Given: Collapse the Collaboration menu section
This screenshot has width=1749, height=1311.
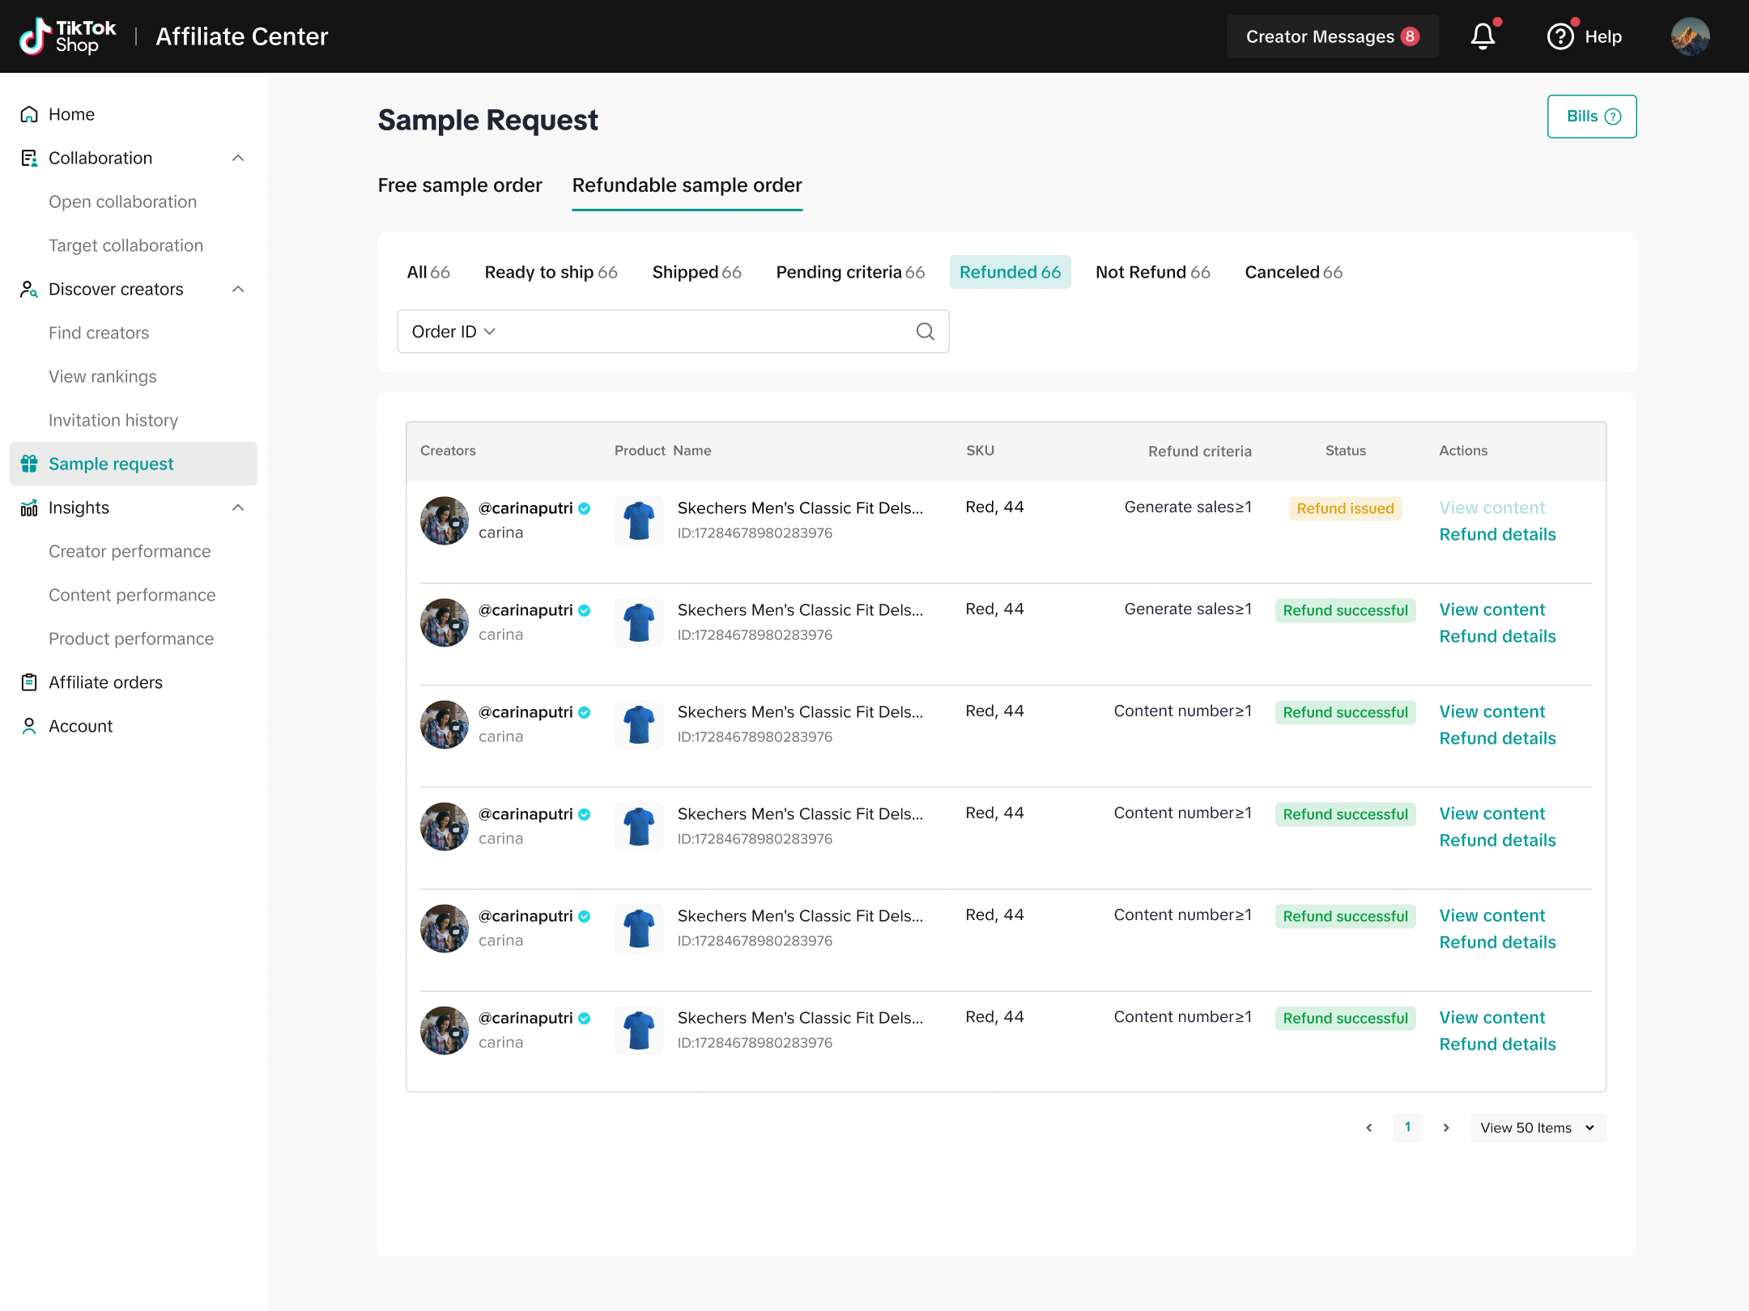Looking at the screenshot, I should 238,158.
